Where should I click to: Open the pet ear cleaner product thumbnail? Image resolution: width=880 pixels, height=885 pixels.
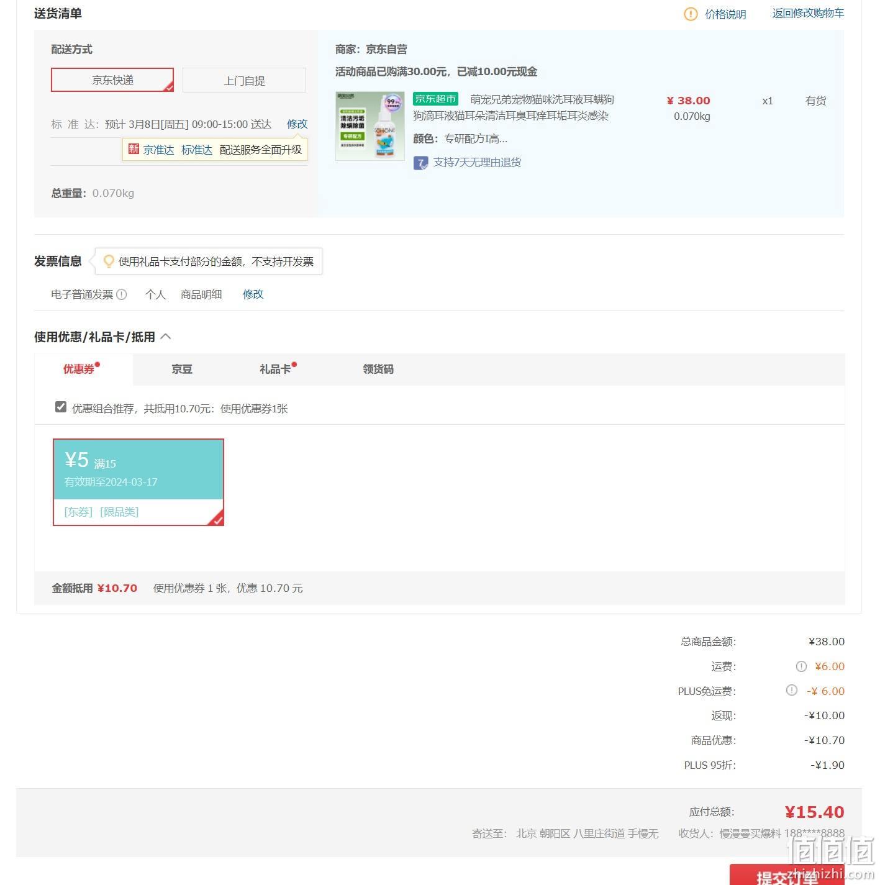coord(370,126)
